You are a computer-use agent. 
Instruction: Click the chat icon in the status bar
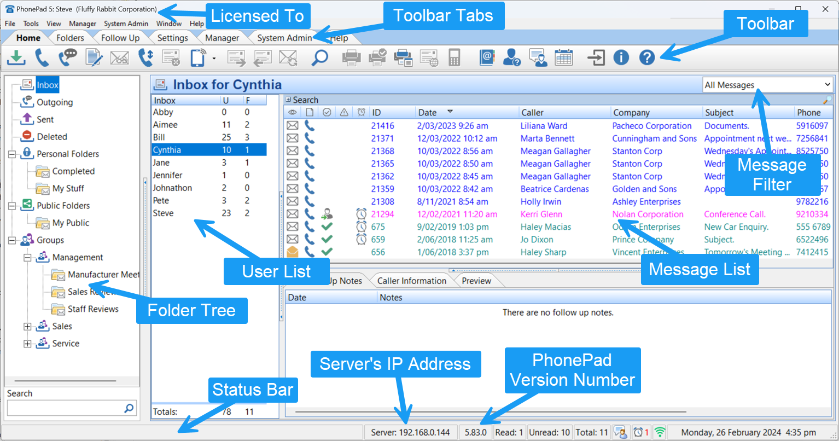coord(620,432)
